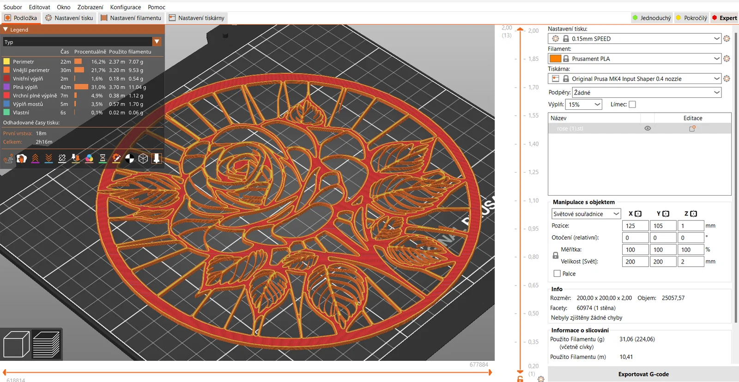739x382 pixels.
Task: Click the Velikost Y input field
Action: [663, 262]
